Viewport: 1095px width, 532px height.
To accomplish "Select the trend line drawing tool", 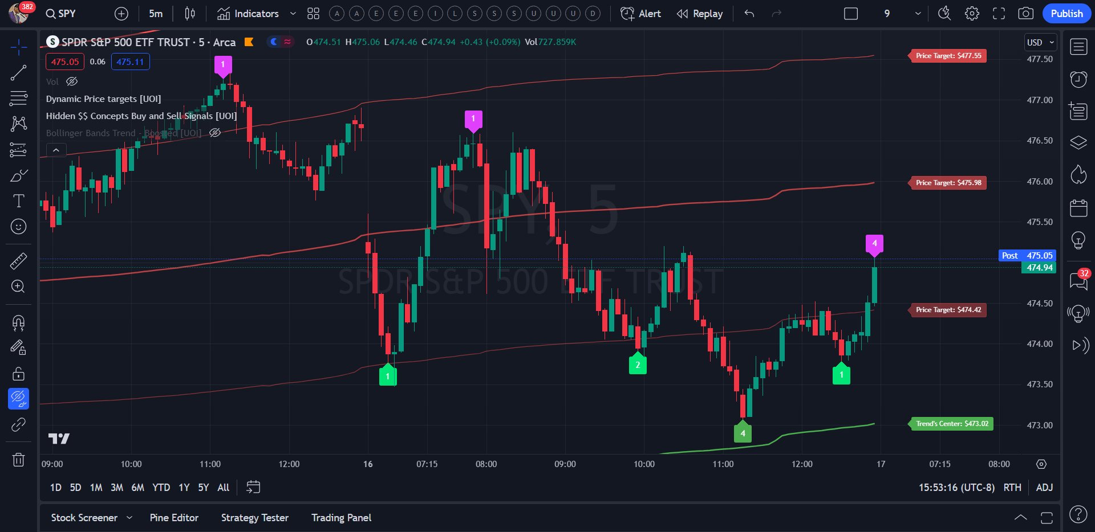I will click(18, 73).
